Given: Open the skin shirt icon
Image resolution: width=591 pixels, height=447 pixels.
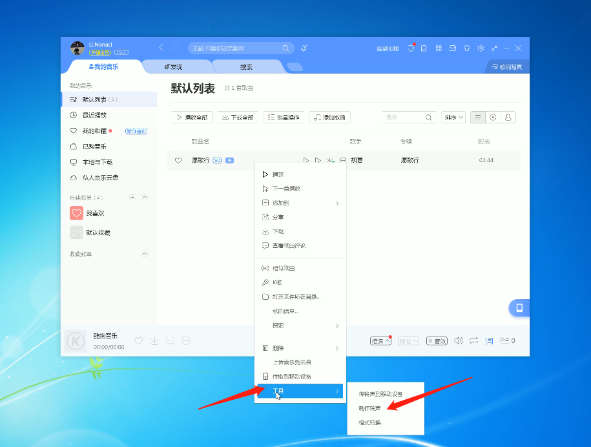Looking at the screenshot, I should 466,48.
